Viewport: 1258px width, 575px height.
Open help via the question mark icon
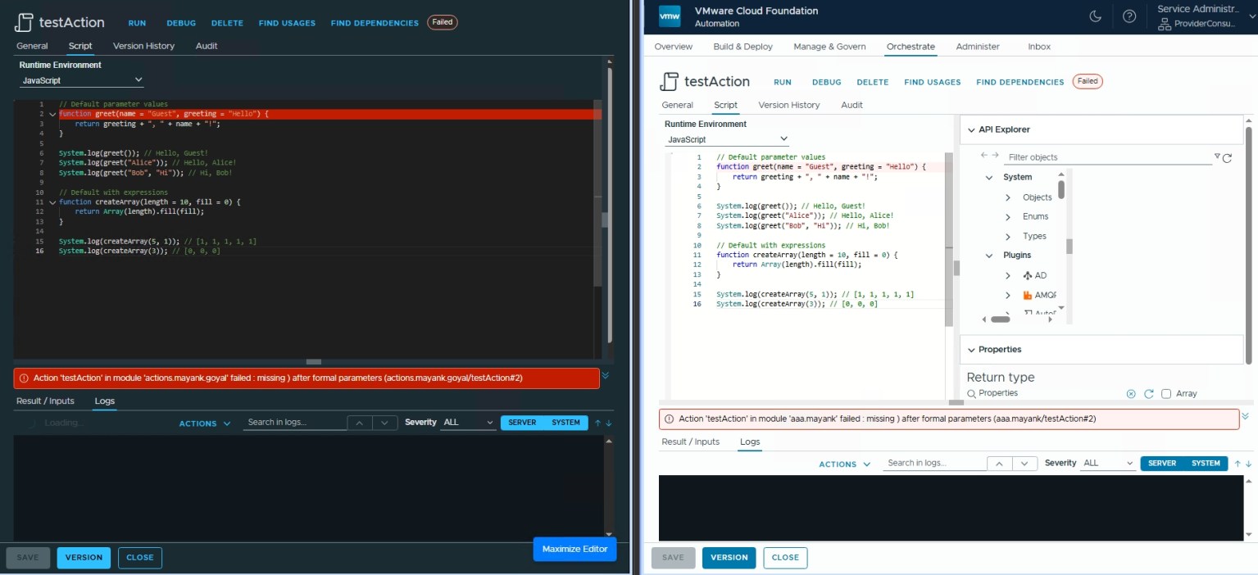pyautogui.click(x=1129, y=16)
